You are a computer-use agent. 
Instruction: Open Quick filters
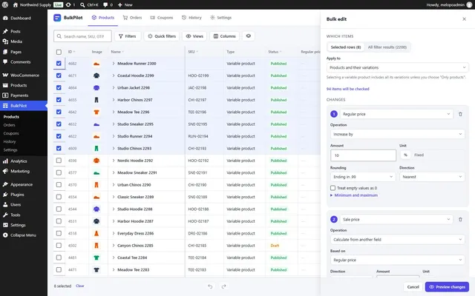coord(162,36)
